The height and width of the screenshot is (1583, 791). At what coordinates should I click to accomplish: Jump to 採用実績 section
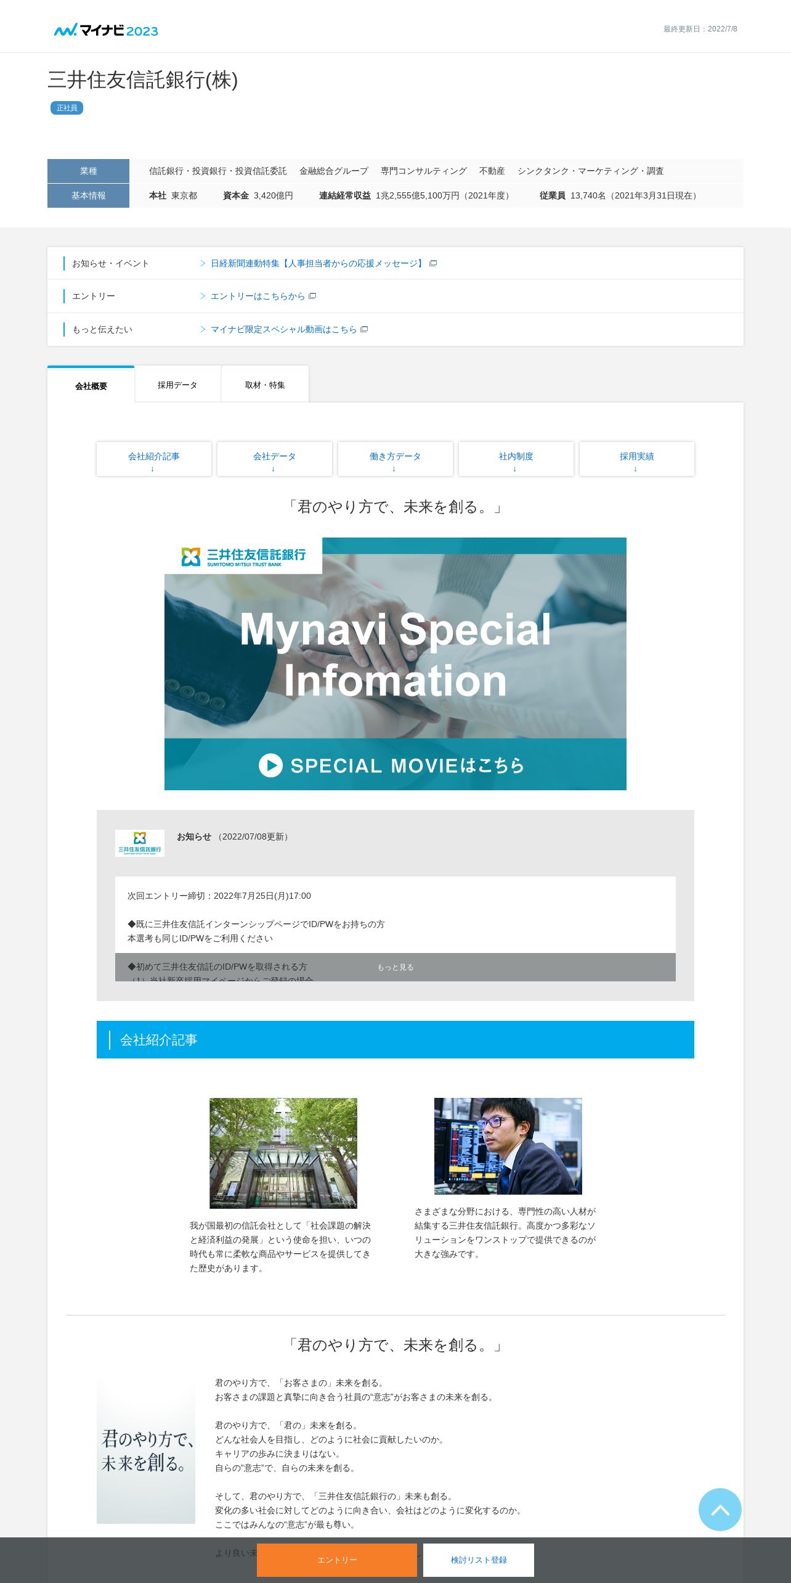[637, 459]
